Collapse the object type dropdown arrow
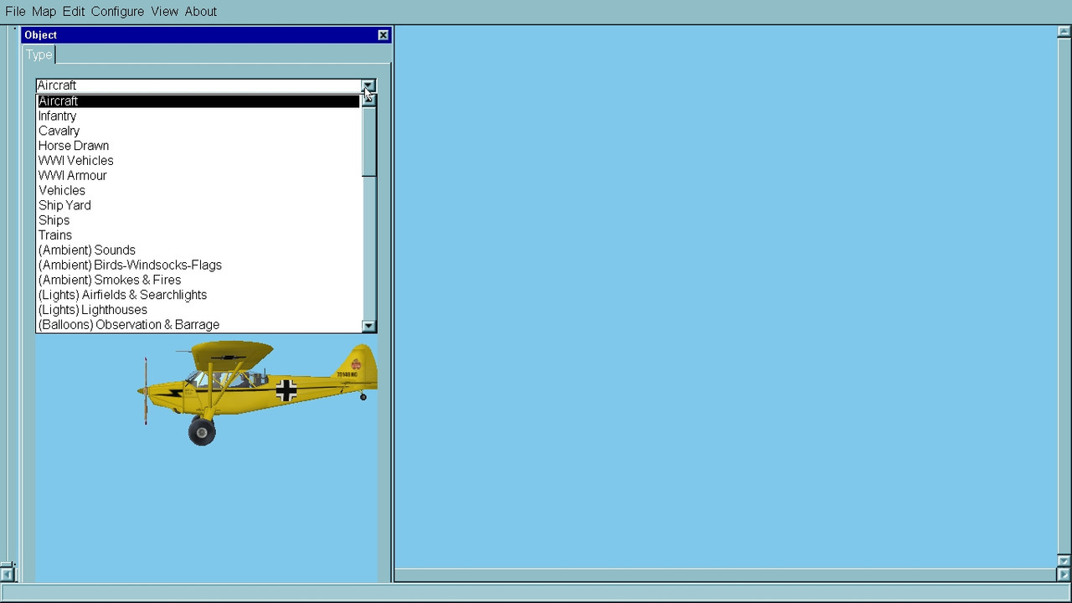1072x603 pixels. [x=368, y=85]
